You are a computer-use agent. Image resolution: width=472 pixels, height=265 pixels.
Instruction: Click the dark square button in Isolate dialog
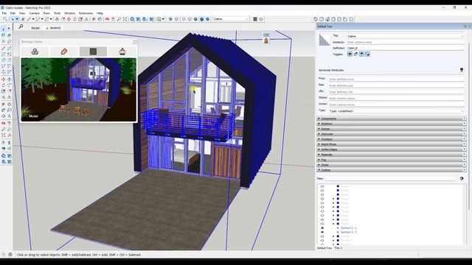click(93, 52)
